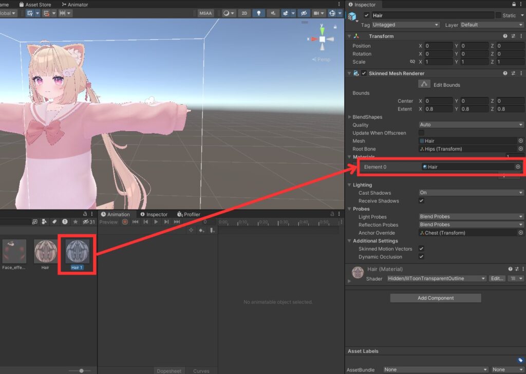Open object picker for Root Bone
This screenshot has width=526, height=374.
pyautogui.click(x=520, y=149)
